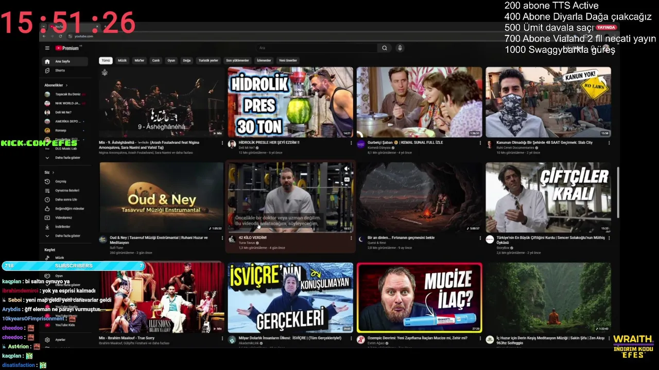Click the browser back arrow

44,36
